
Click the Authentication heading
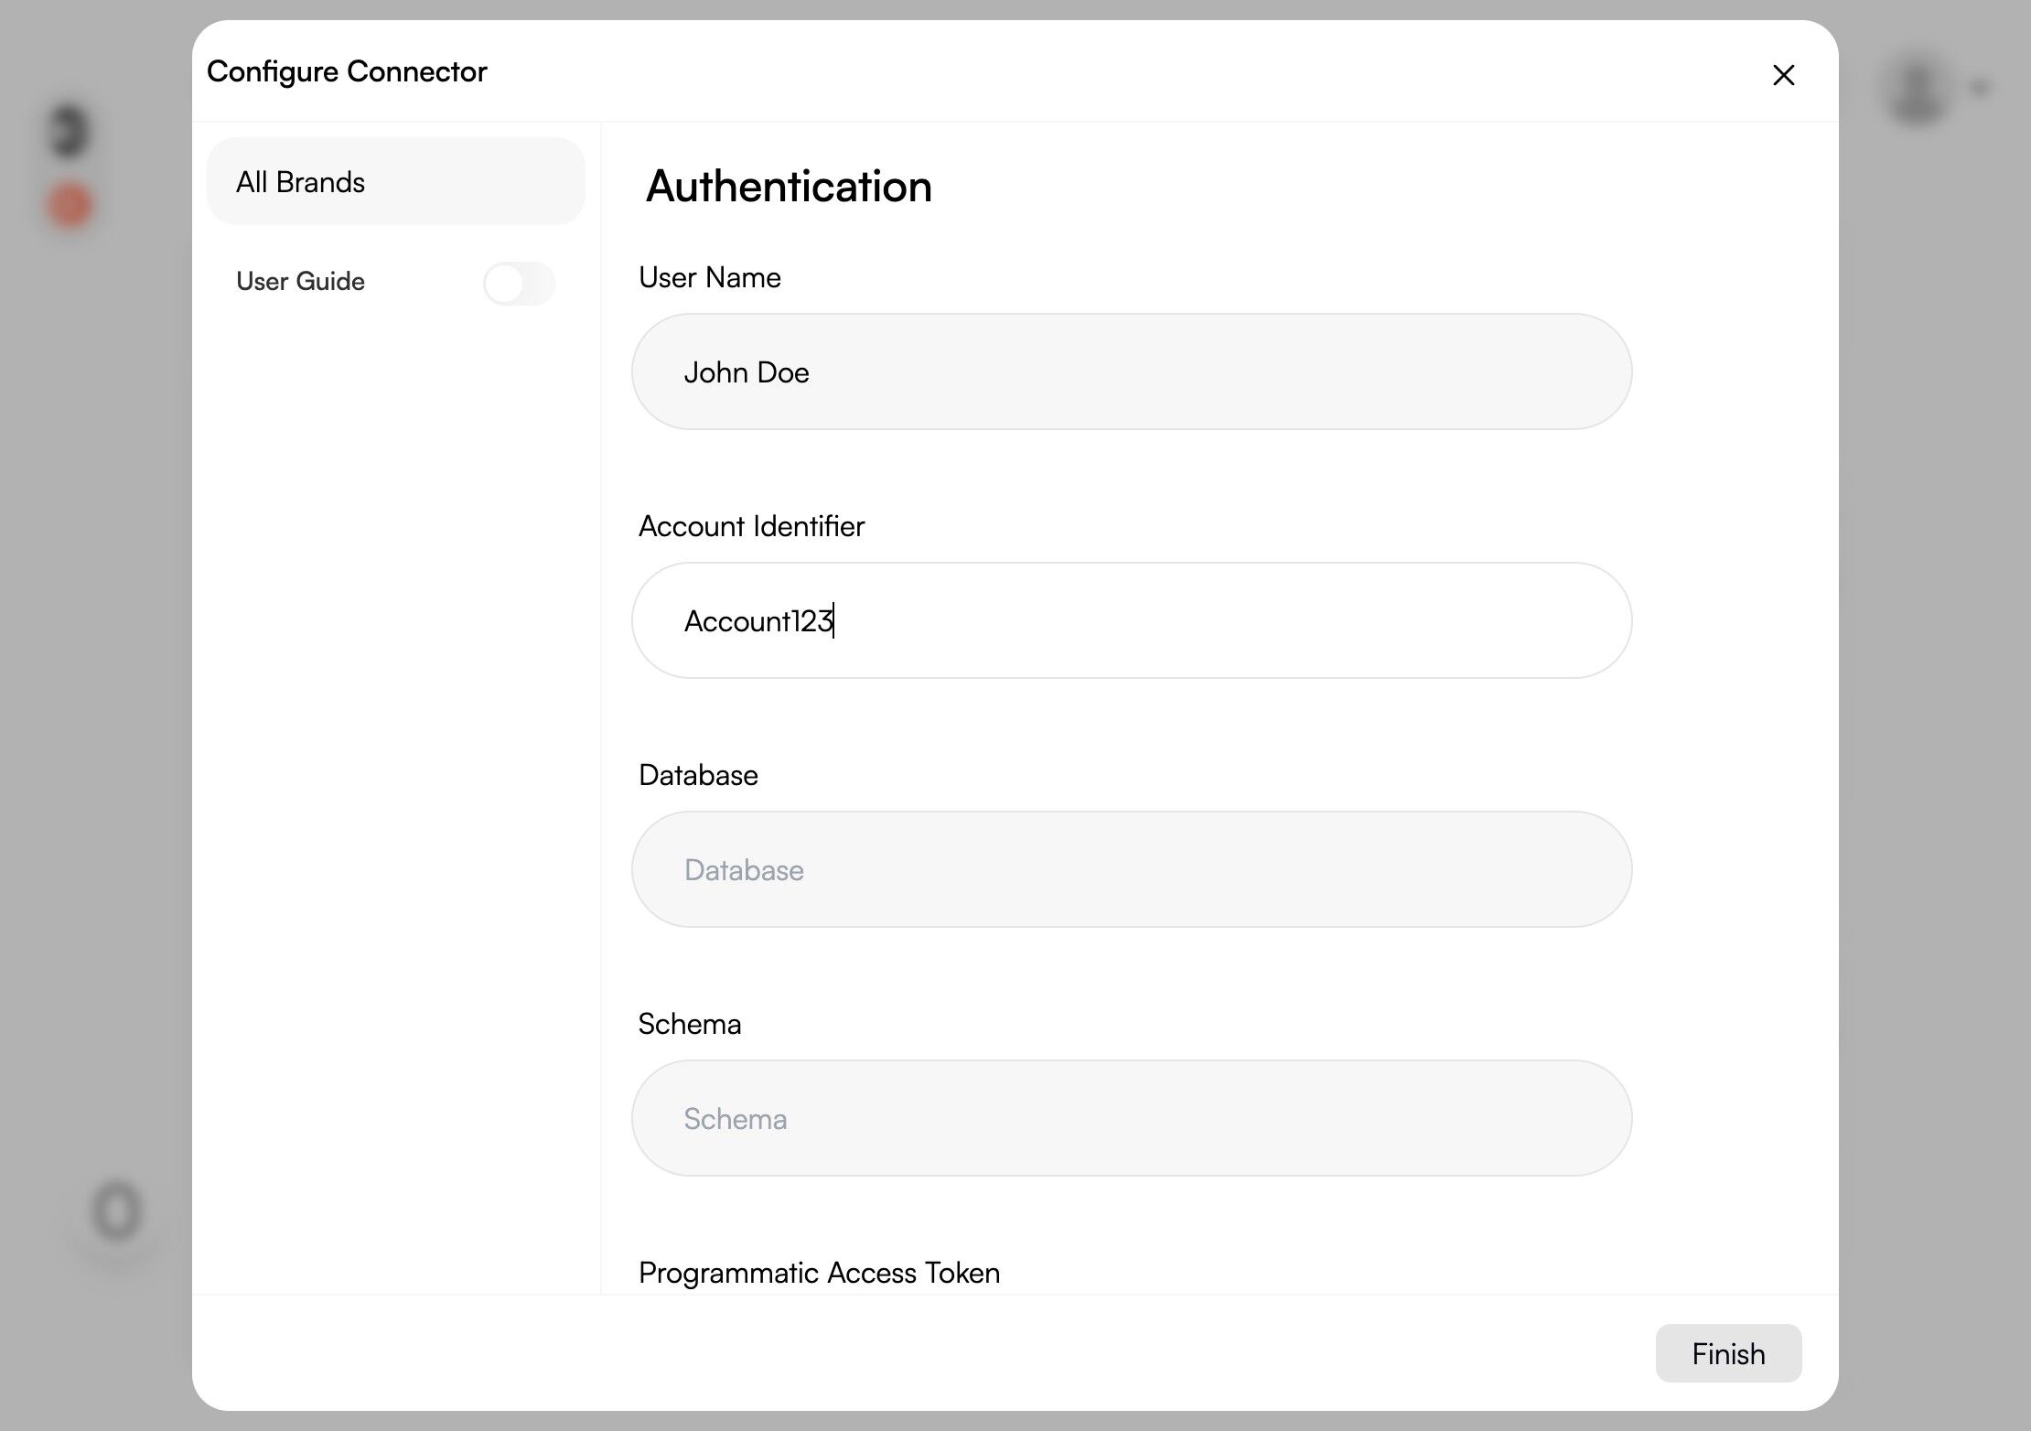pos(788,186)
